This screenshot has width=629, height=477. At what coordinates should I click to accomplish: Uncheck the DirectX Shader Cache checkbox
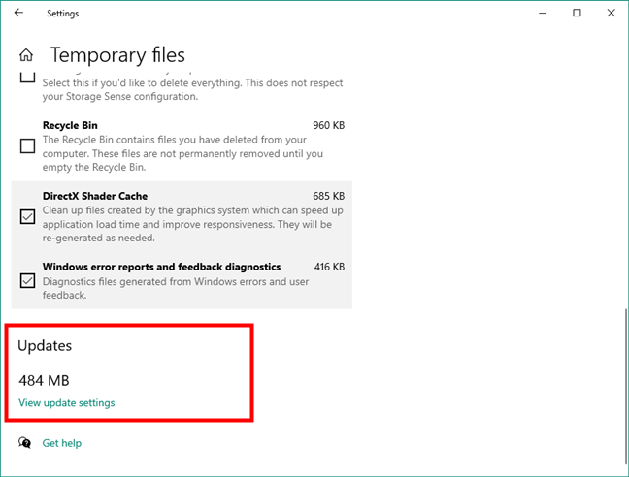click(27, 216)
